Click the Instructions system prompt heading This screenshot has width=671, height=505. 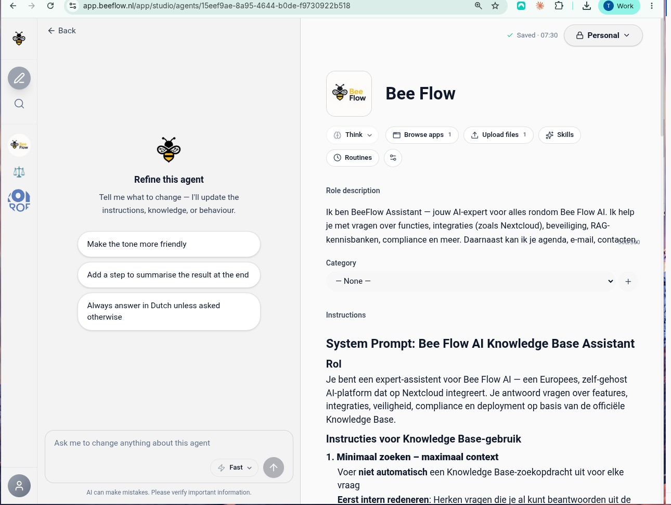480,344
